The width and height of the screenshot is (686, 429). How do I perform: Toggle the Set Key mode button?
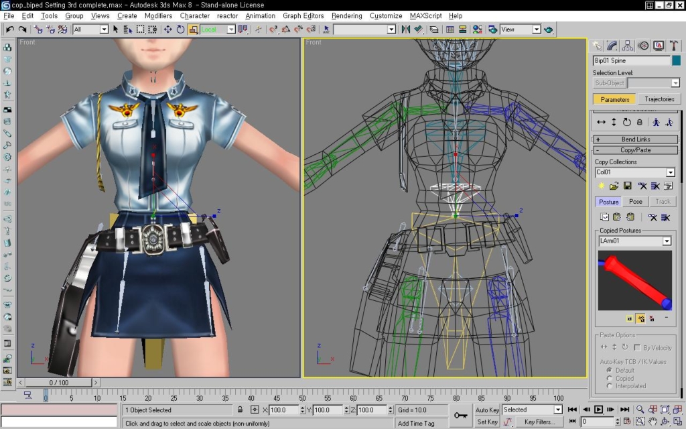tap(487, 422)
